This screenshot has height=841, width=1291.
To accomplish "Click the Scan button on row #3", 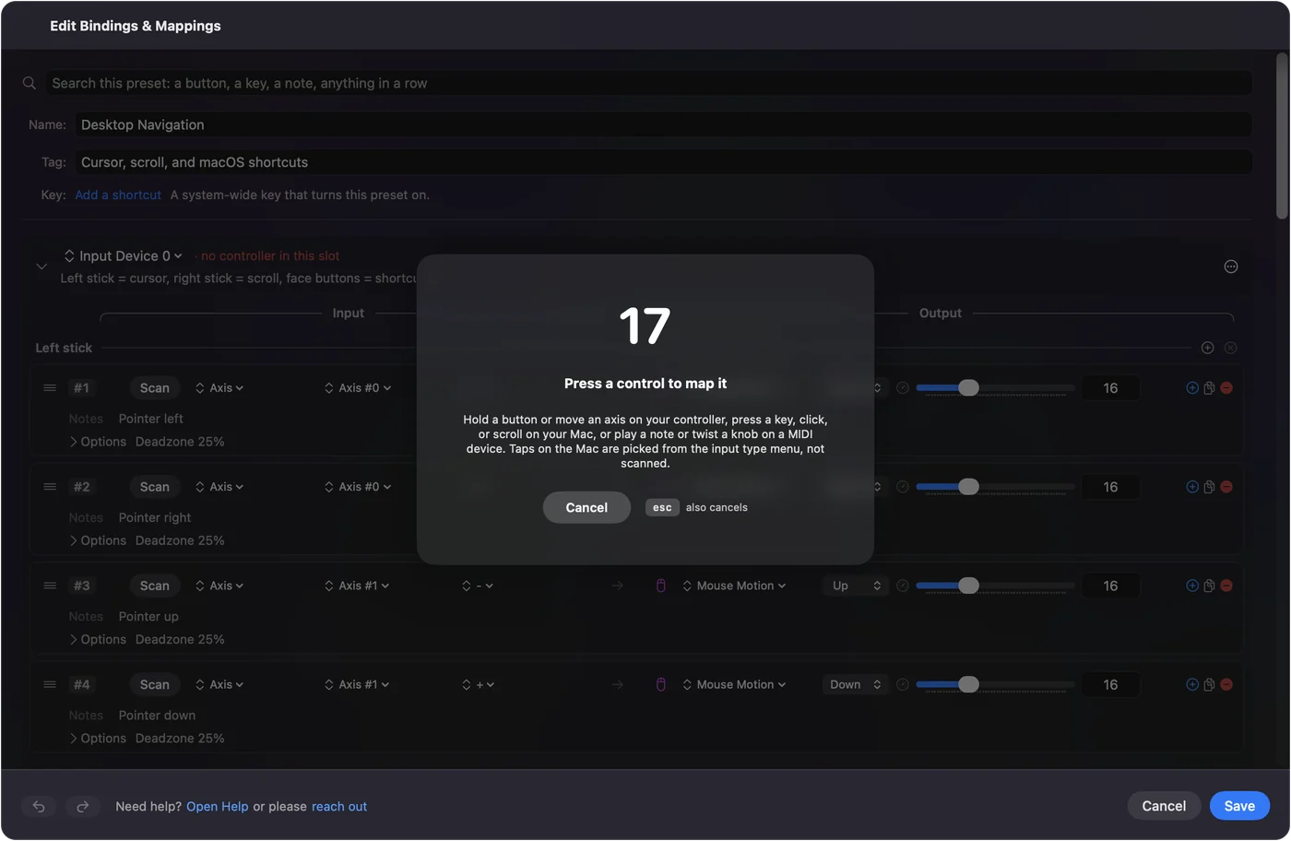I will 155,586.
